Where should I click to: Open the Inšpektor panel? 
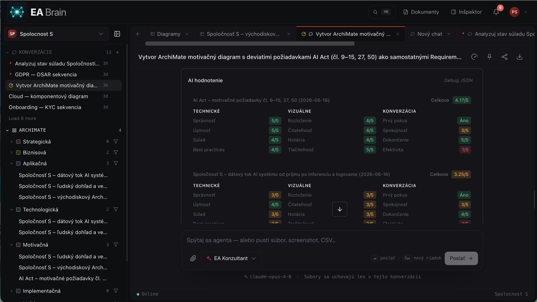point(467,12)
